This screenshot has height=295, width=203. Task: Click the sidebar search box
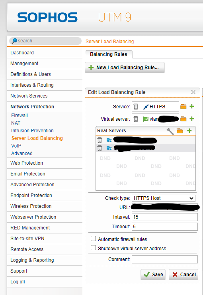click(x=45, y=41)
